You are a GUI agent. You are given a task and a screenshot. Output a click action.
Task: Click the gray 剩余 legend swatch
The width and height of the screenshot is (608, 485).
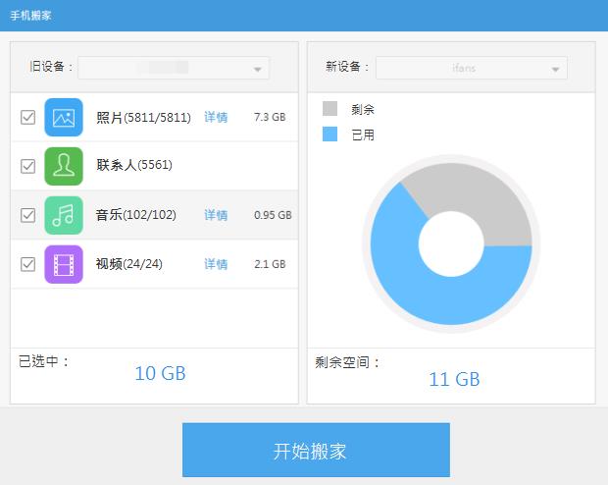point(329,109)
